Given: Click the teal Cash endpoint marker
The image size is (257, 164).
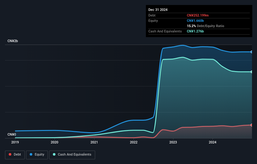Looking at the screenshot, I should pyautogui.click(x=252, y=72).
